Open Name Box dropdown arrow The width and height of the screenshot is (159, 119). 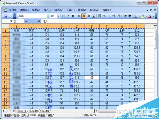26,22
